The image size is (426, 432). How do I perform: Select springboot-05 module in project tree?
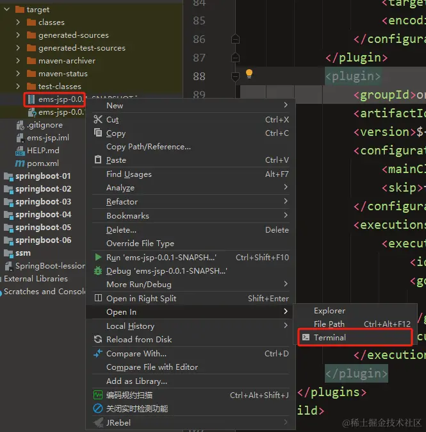(43, 228)
